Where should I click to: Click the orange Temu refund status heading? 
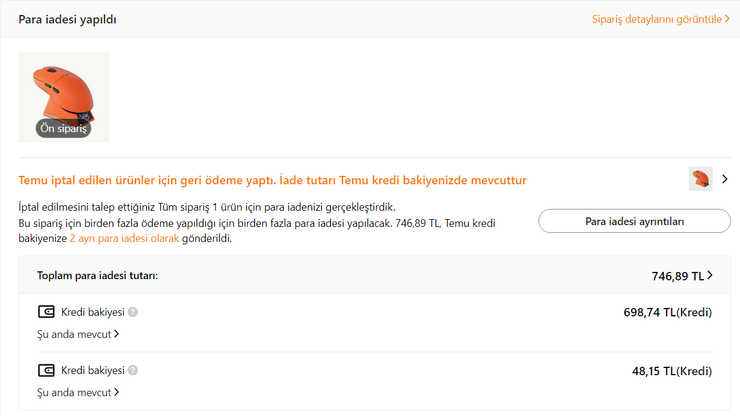[x=273, y=180]
